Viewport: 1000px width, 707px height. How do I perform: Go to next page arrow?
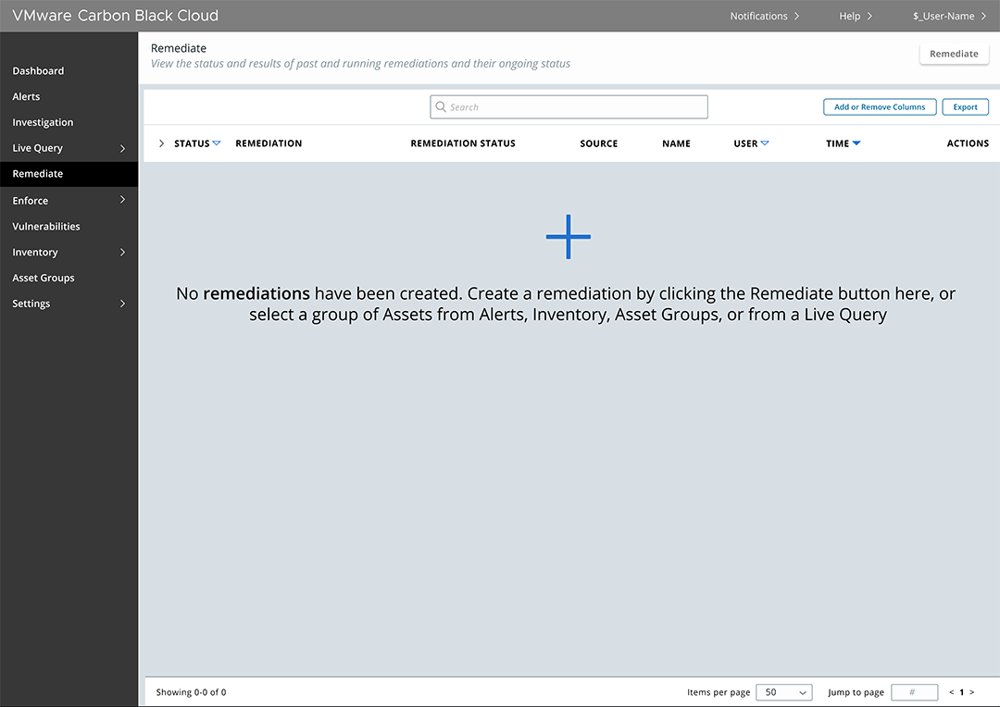coord(972,692)
